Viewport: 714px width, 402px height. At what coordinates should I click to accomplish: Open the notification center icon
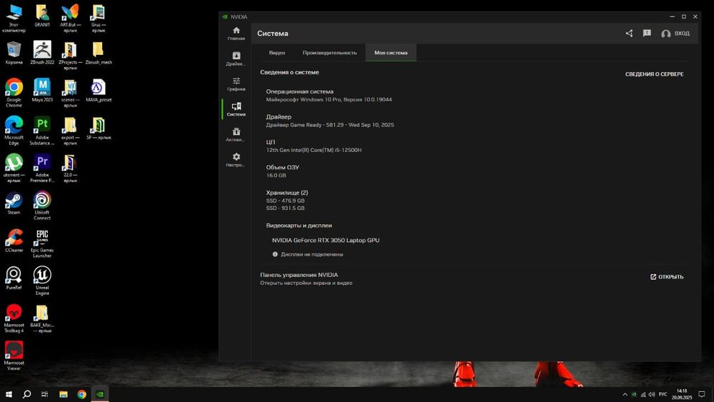[x=702, y=394]
